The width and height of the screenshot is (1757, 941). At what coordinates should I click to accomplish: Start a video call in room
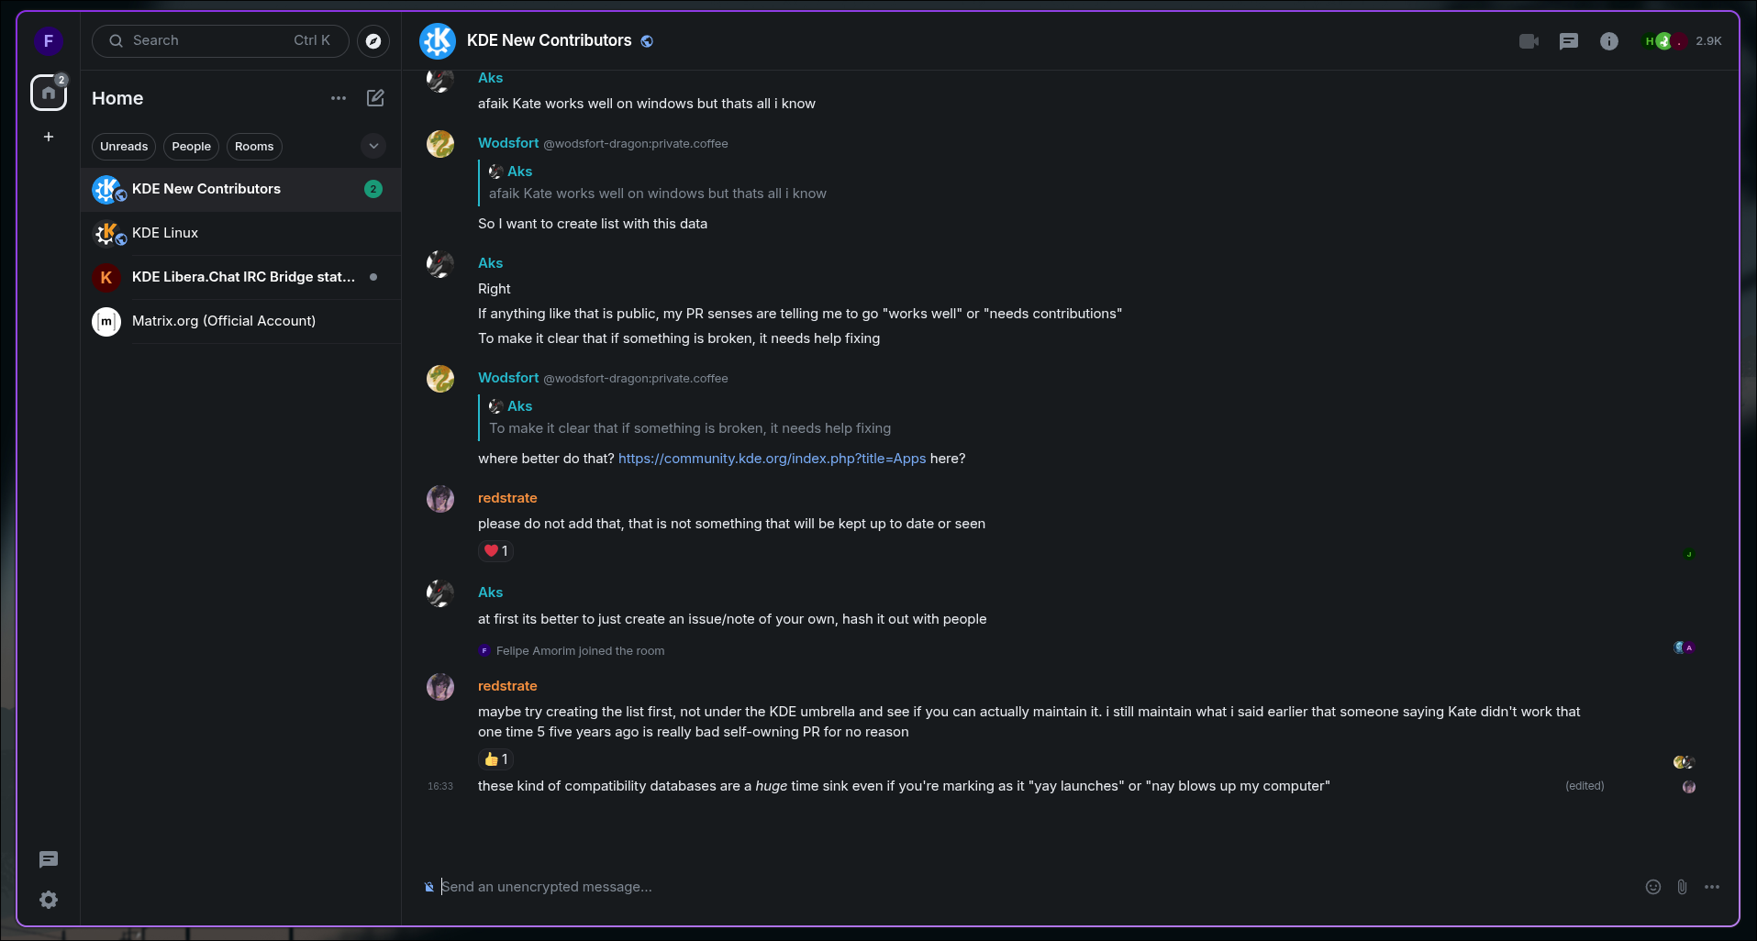(x=1529, y=41)
